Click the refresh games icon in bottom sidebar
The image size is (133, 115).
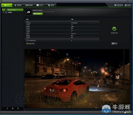click(7, 108)
